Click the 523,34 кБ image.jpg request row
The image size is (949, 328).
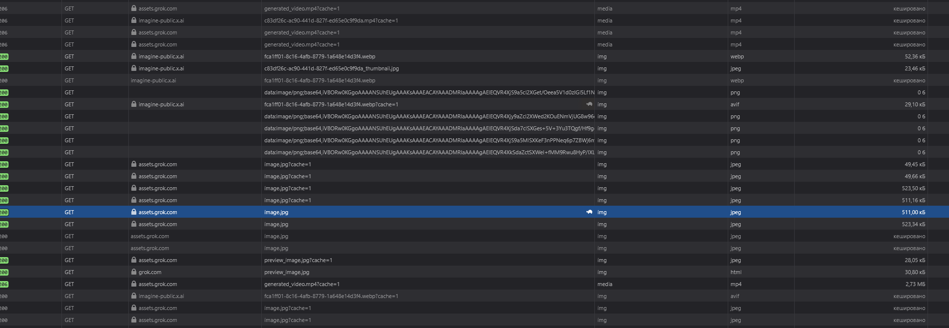[276, 224]
